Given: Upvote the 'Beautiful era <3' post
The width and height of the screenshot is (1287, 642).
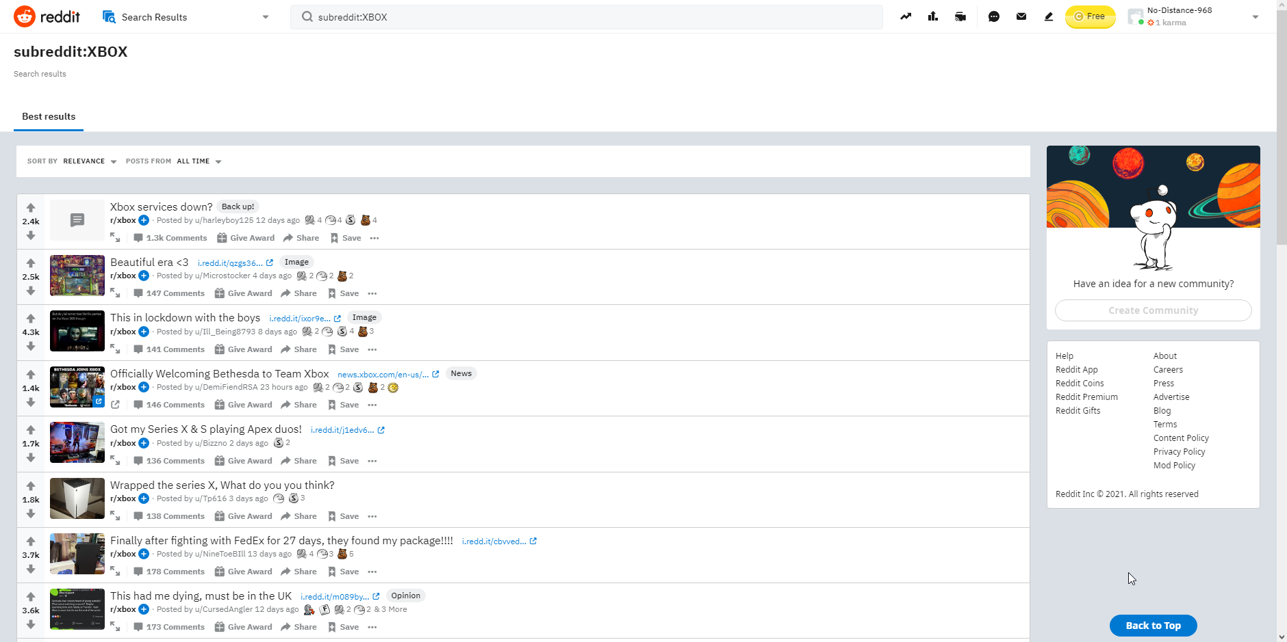Looking at the screenshot, I should [31, 263].
